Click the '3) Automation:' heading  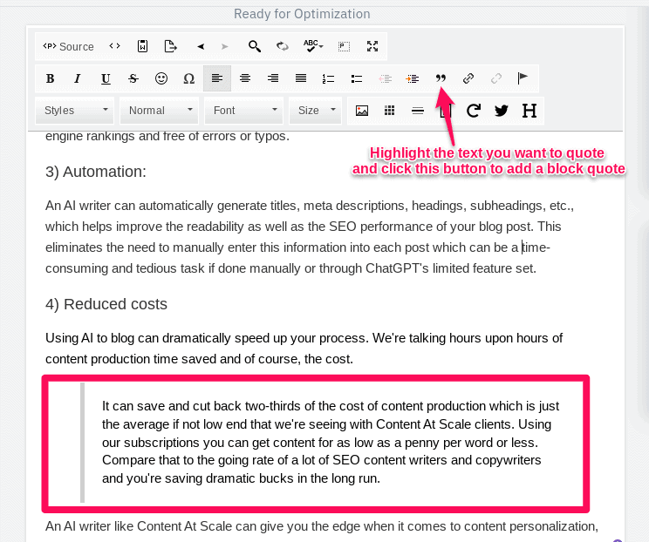coord(96,172)
